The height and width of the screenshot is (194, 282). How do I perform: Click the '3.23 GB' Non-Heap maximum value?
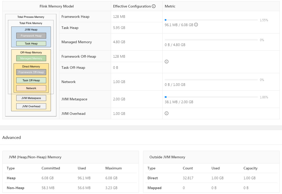click(x=111, y=188)
